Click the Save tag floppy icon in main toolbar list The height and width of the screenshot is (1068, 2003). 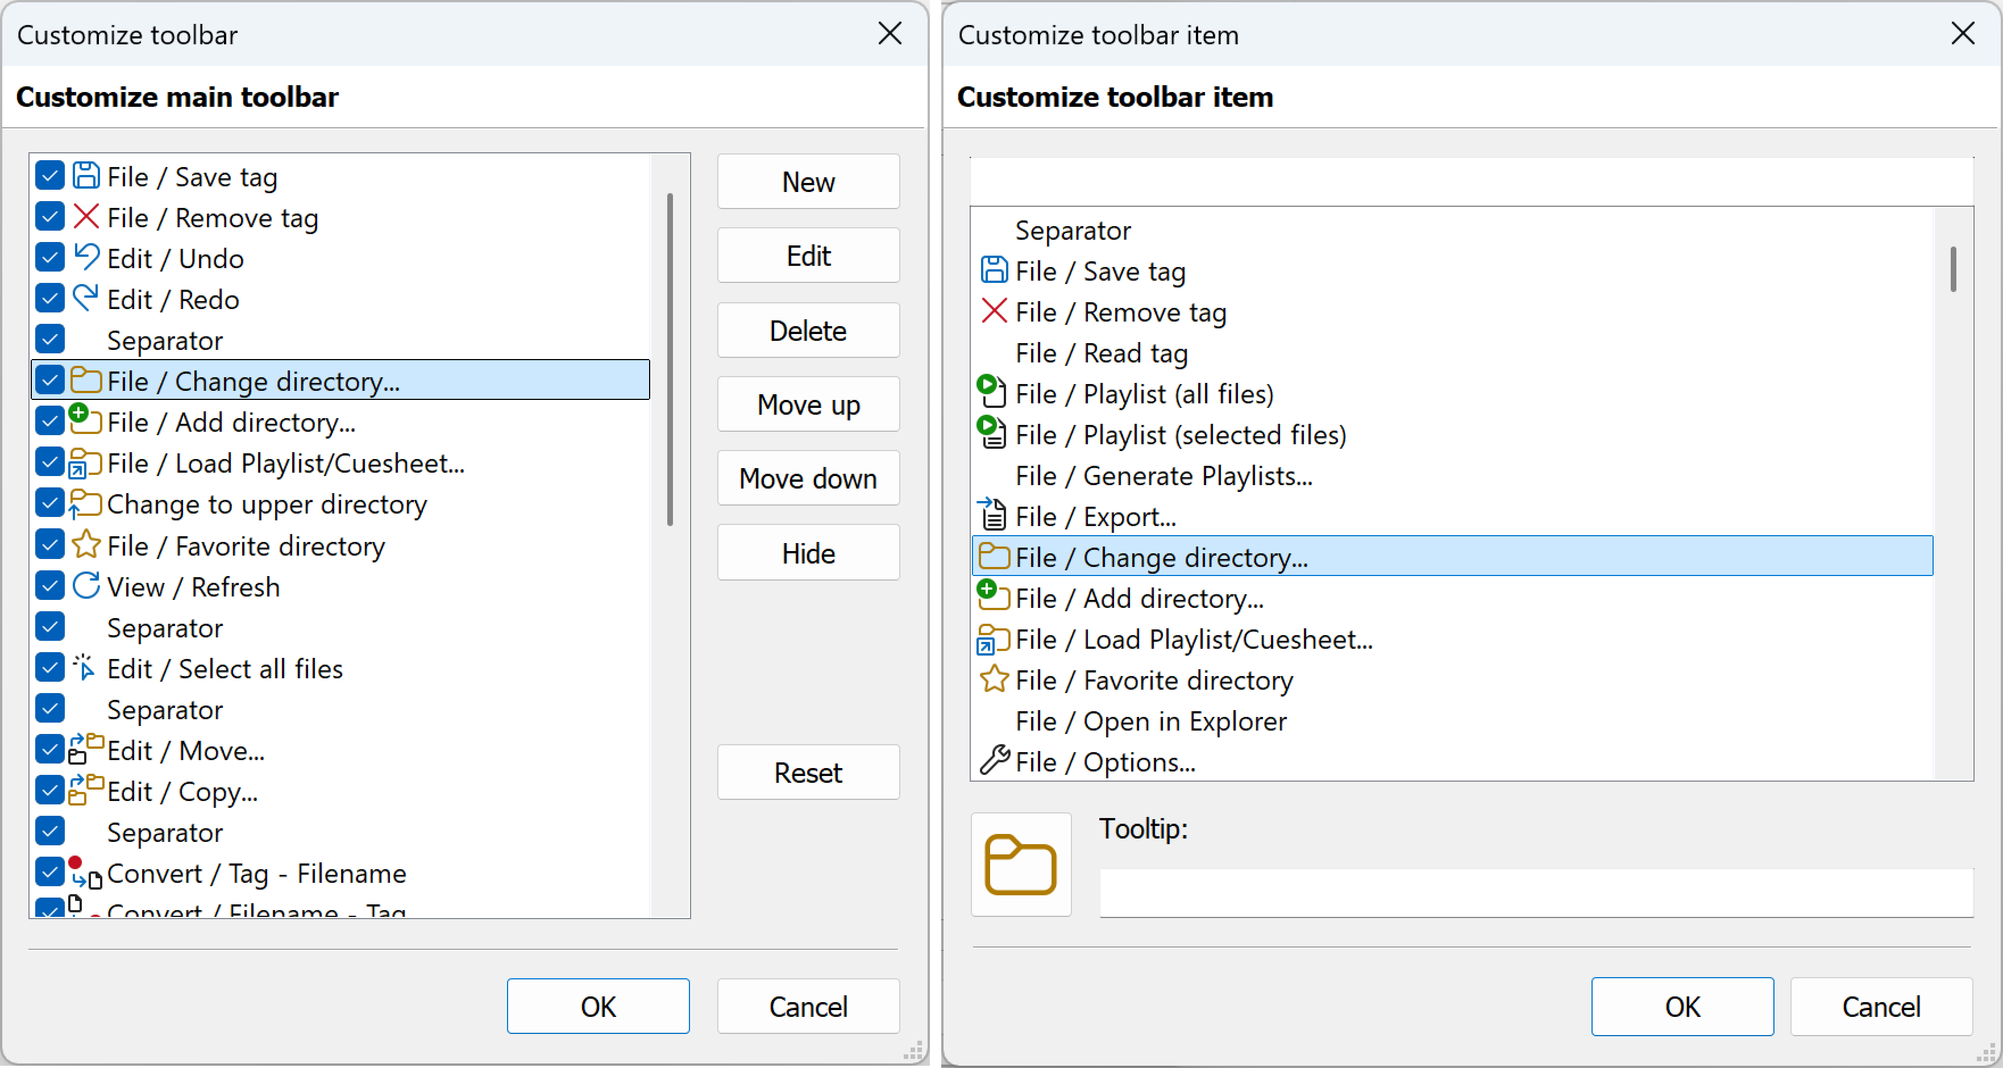[85, 177]
